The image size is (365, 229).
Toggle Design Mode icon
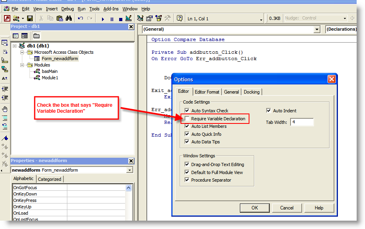coord(128,18)
